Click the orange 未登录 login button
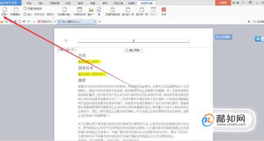 [x=223, y=3]
